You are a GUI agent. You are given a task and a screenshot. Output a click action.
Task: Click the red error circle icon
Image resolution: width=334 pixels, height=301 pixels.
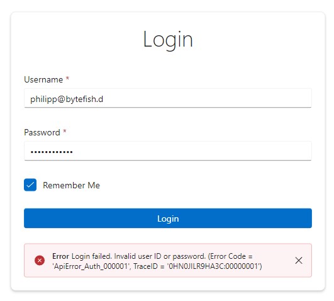40,260
